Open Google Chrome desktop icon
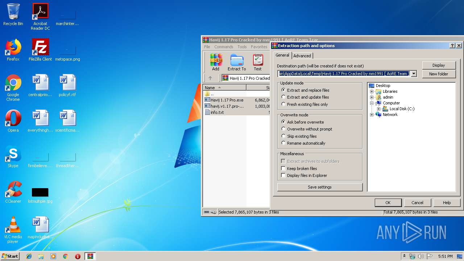The height and width of the screenshot is (261, 464). pyautogui.click(x=13, y=88)
